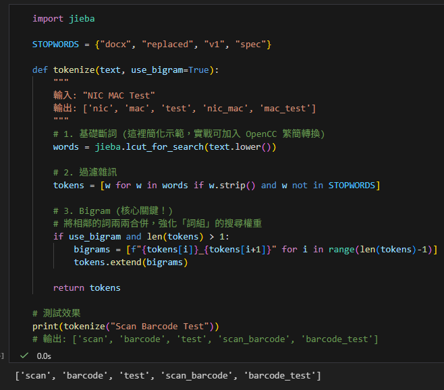Click the green execution success checkmark
This screenshot has width=444, height=390.
pos(24,355)
